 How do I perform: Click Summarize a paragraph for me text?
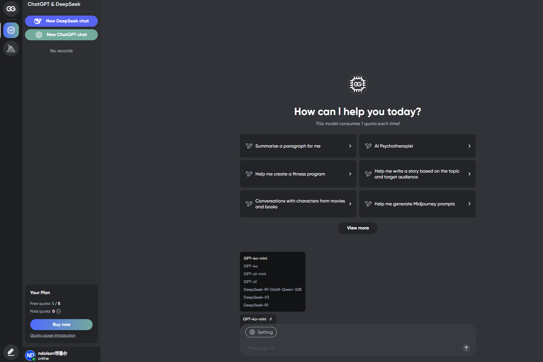click(x=288, y=146)
